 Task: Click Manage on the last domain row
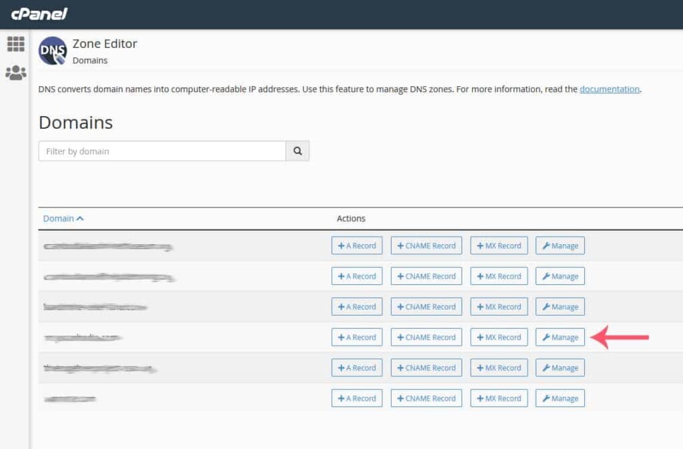coord(560,398)
